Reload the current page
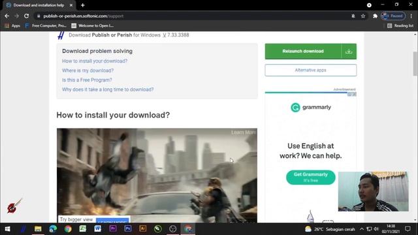 [26, 16]
